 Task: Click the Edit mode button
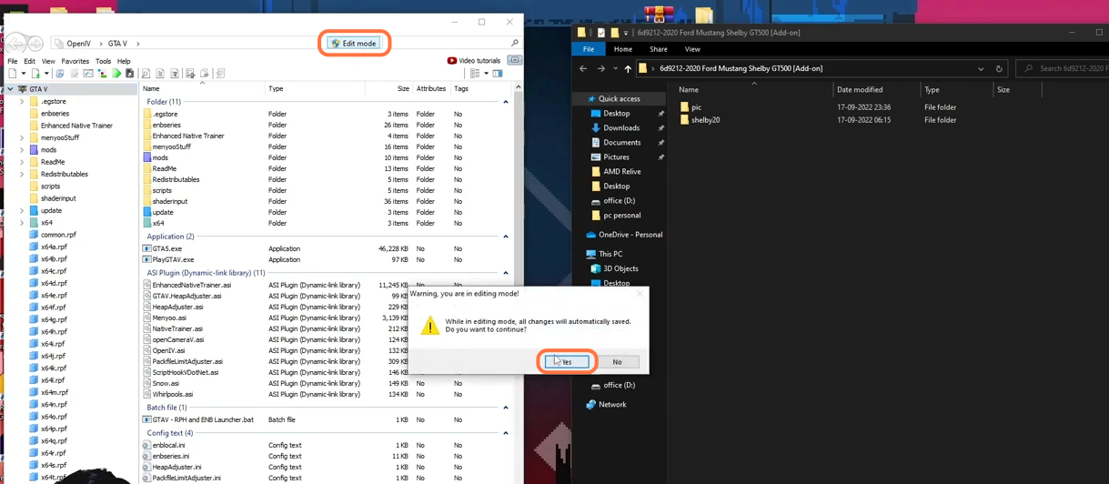[x=354, y=43]
